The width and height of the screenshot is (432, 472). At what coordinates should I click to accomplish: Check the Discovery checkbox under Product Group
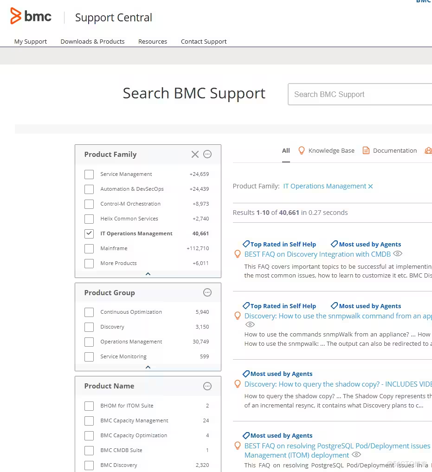(x=89, y=327)
